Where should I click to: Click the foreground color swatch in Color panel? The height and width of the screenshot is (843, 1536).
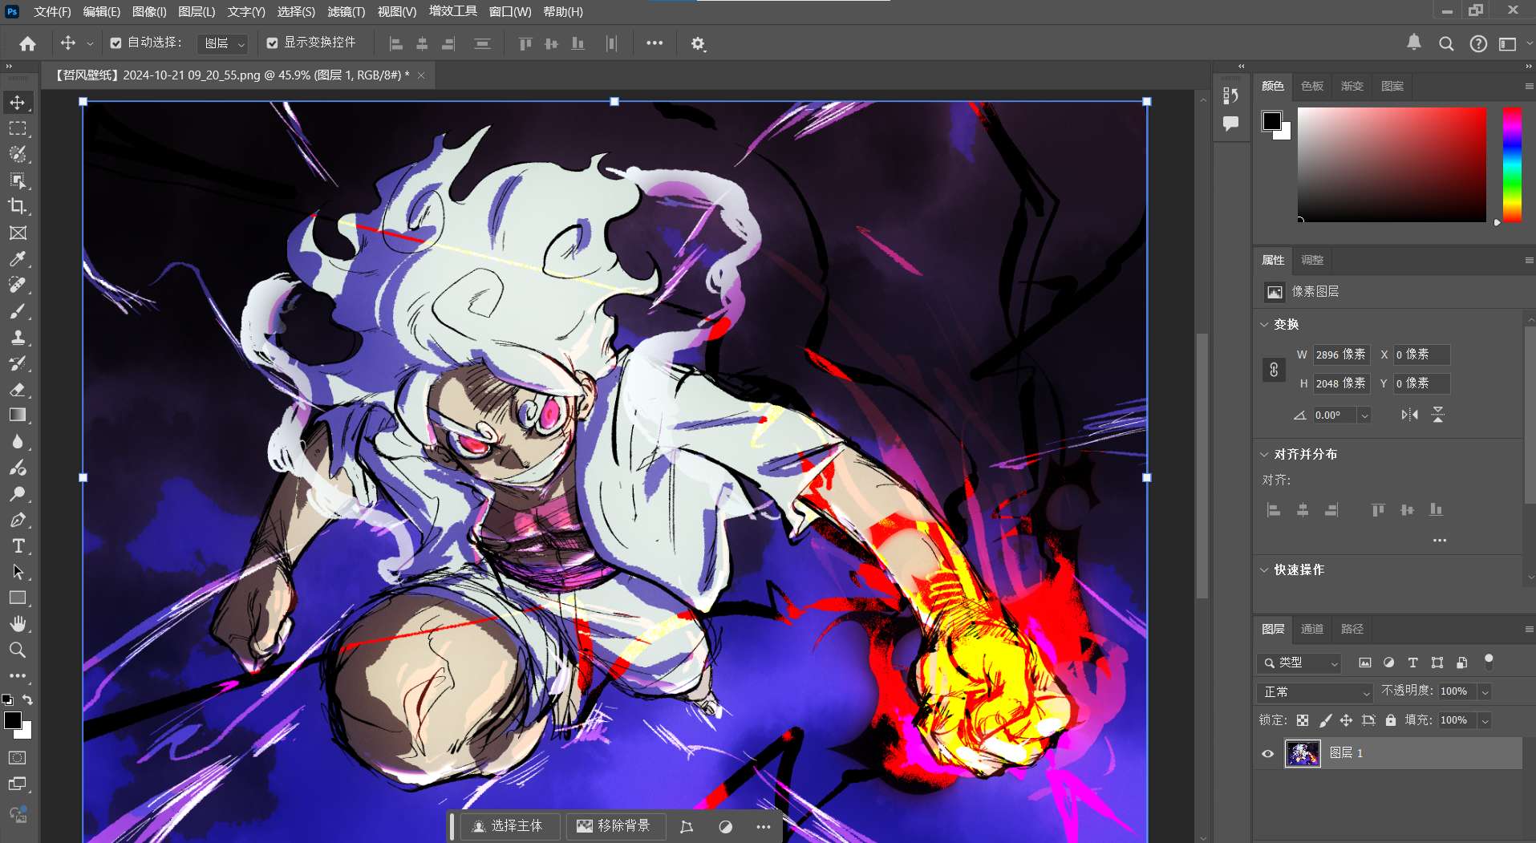(x=1272, y=121)
